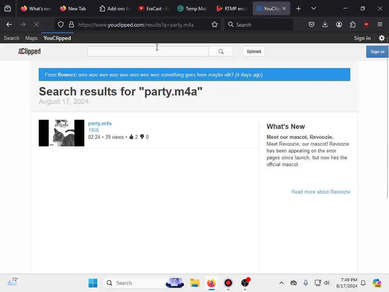Open the new tab with plus icon
Viewport: 389px width, 292px height.
point(299,9)
